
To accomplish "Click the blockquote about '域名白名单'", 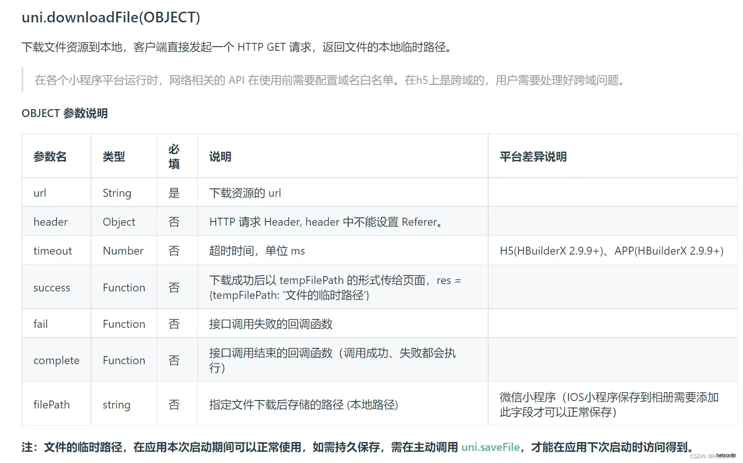I will point(329,80).
